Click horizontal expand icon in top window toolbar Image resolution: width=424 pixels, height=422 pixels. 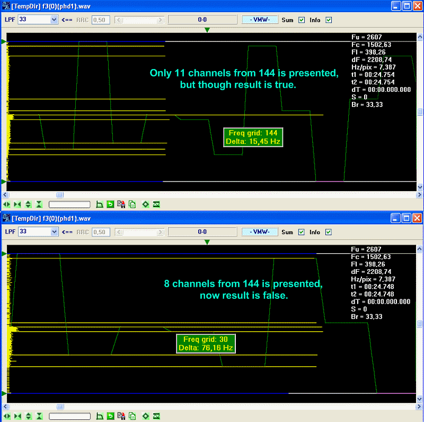7,204
